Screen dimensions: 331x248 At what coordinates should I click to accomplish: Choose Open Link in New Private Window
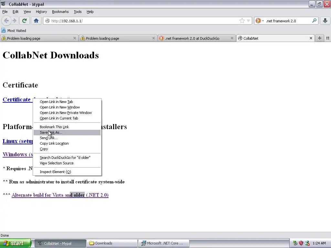point(67,113)
